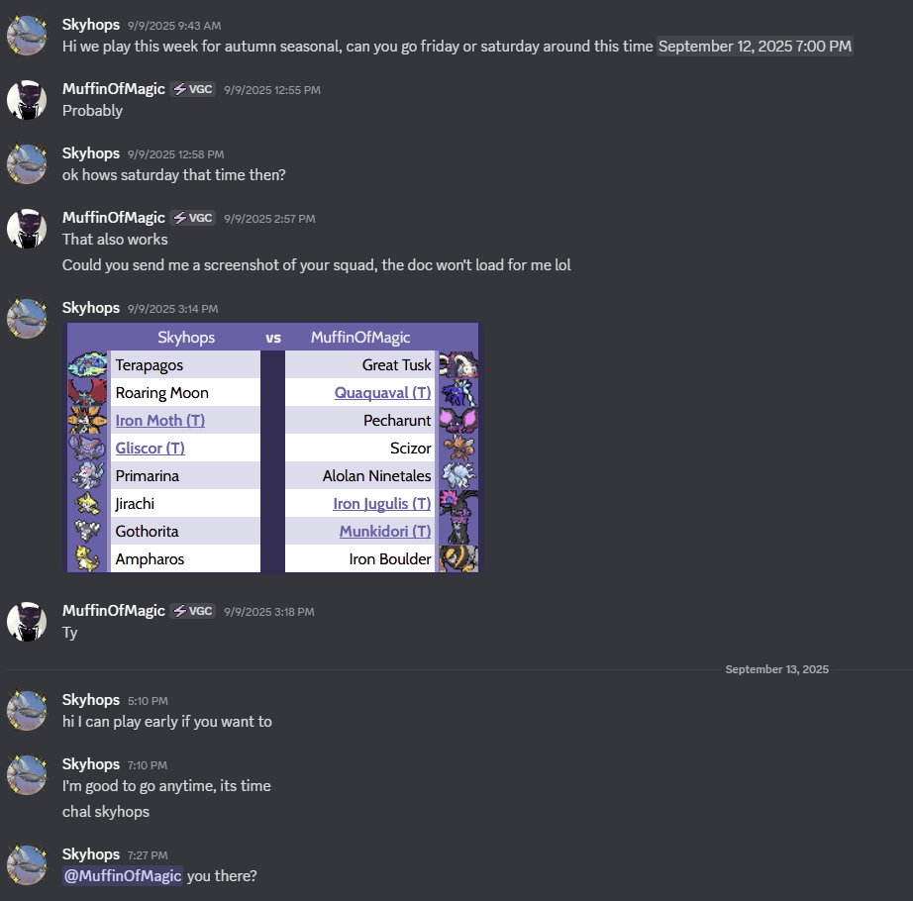Image resolution: width=913 pixels, height=901 pixels.
Task: Click Skyhops avatar on first message
Action: (x=27, y=36)
